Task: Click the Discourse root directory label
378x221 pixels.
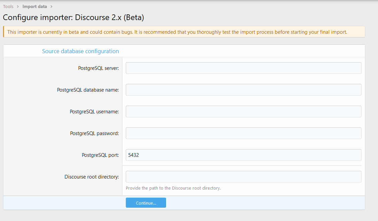Action: click(x=92, y=177)
